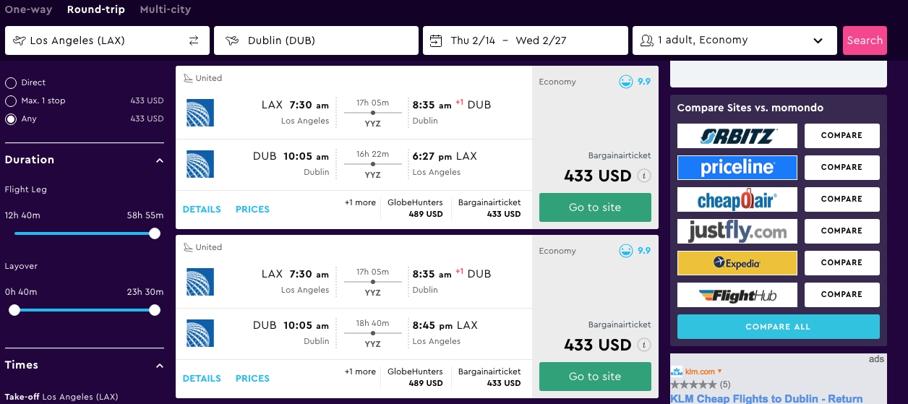Click the calendar icon in the date field
908x404 pixels.
pyautogui.click(x=436, y=40)
